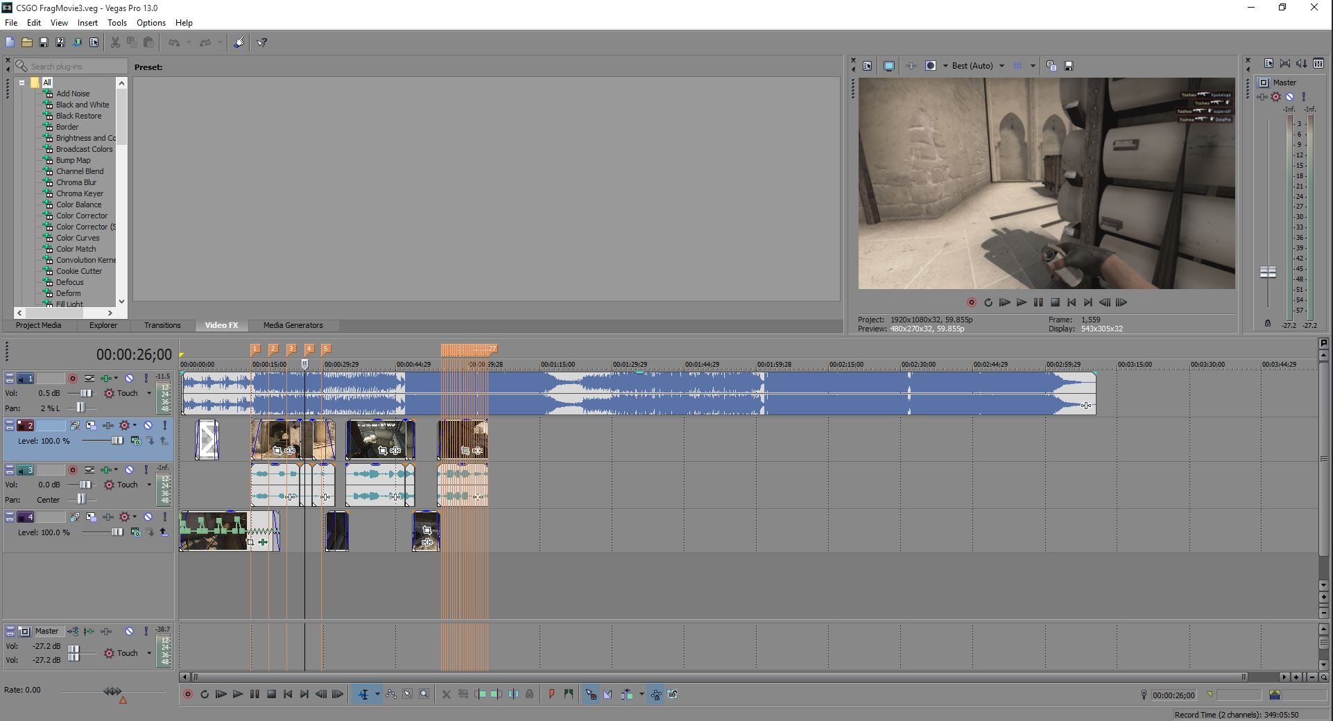Save the project using the floppy icon
This screenshot has width=1333, height=721.
[43, 42]
